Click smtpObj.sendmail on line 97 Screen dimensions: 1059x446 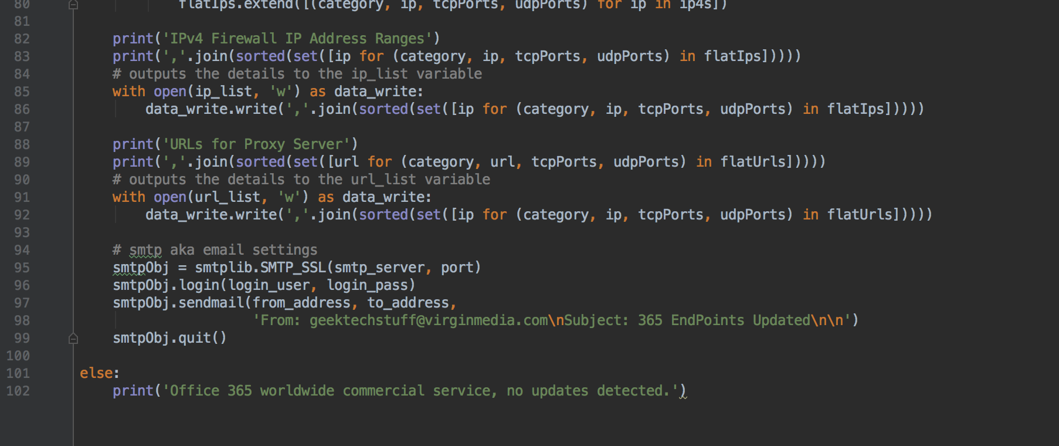pyautogui.click(x=178, y=303)
